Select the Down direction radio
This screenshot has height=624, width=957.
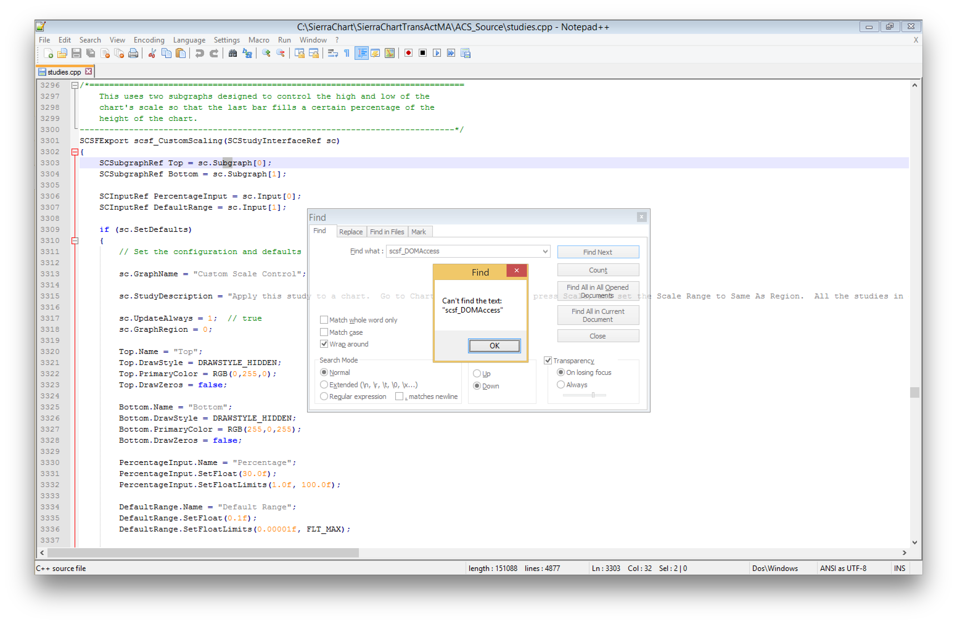tap(477, 386)
